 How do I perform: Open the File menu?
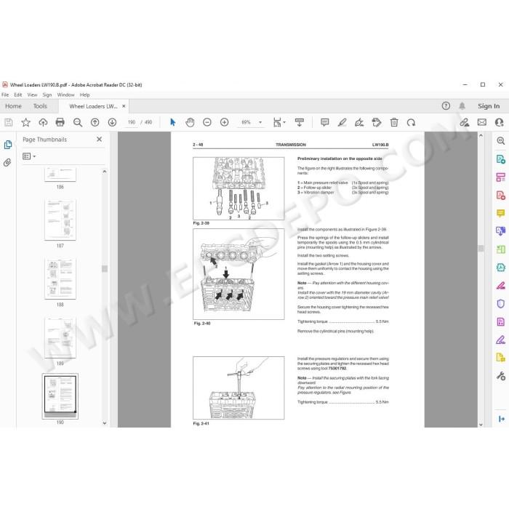coord(5,95)
